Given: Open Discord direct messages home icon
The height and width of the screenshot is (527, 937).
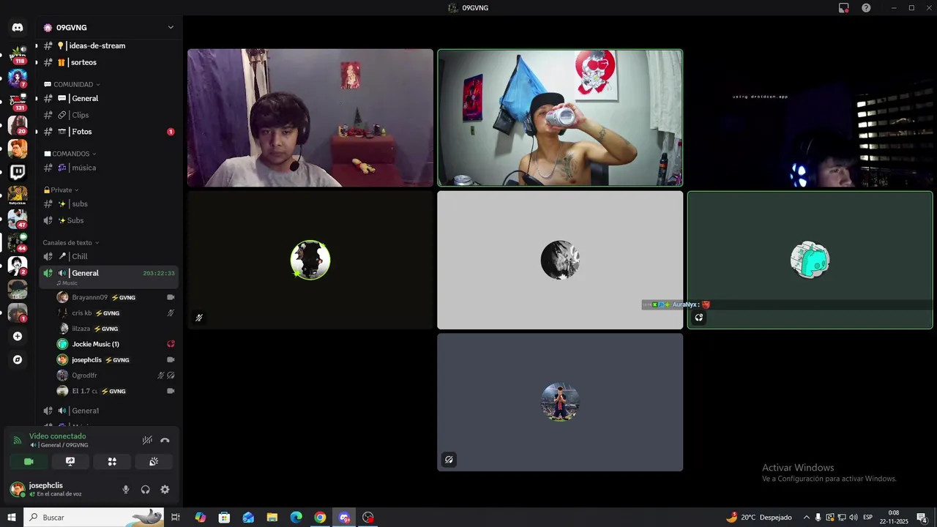Looking at the screenshot, I should tap(18, 27).
